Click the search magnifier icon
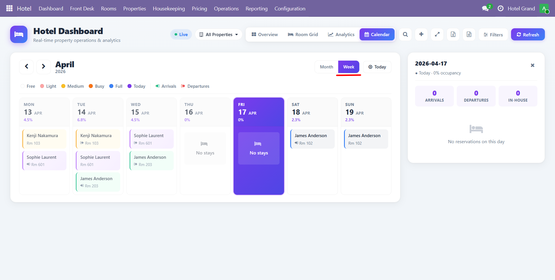 click(x=405, y=35)
